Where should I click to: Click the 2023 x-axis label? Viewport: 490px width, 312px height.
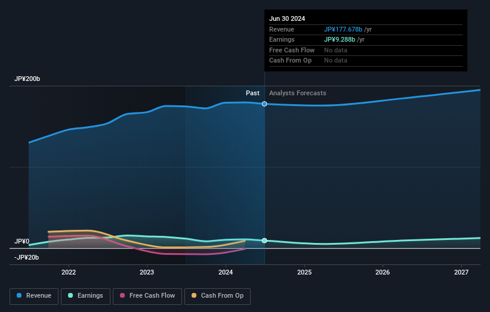coord(147,273)
